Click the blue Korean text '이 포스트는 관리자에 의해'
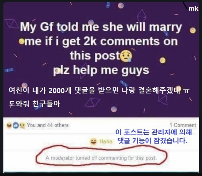The image size is (202, 176). 153,132
